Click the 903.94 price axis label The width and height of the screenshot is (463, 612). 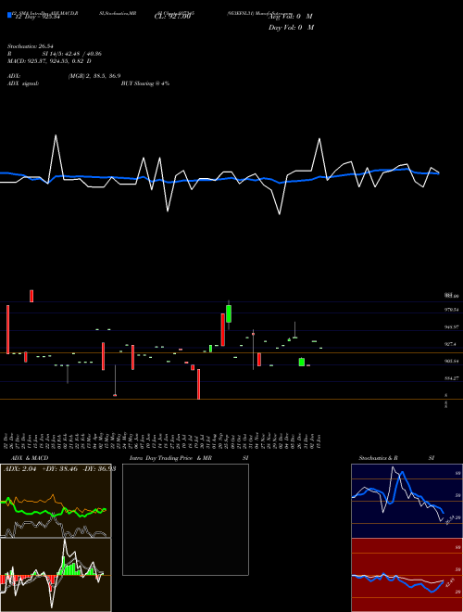pyautogui.click(x=452, y=362)
